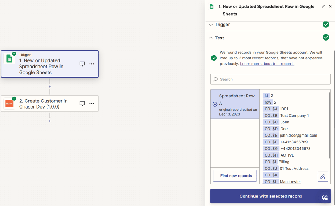Click the Google Sheets icon in the panel header

pyautogui.click(x=211, y=6)
